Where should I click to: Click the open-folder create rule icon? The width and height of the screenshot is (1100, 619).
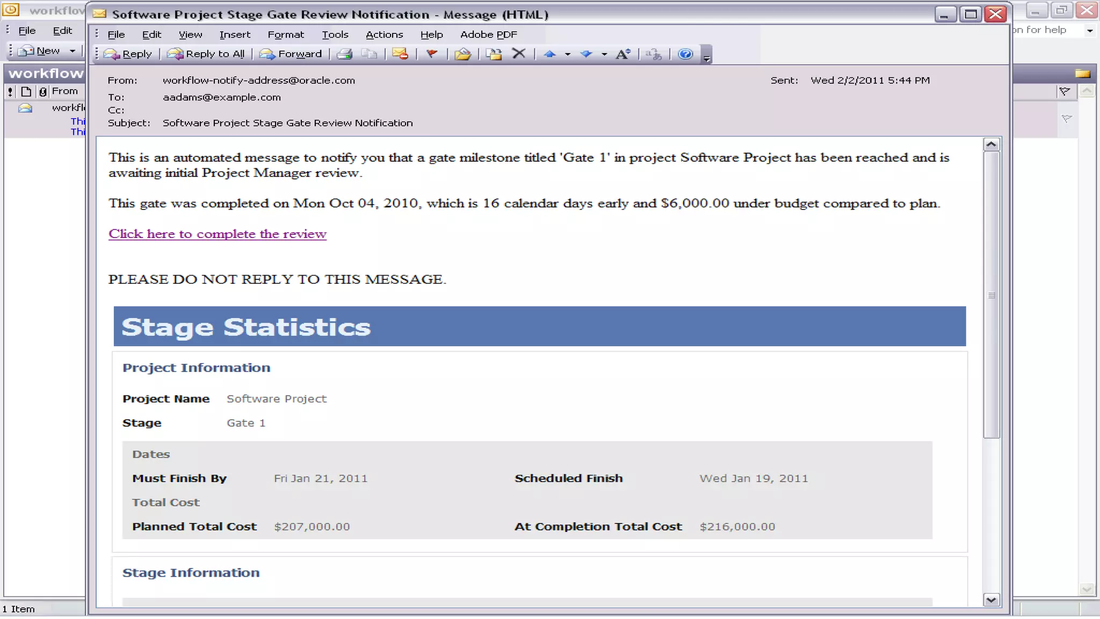pos(462,54)
